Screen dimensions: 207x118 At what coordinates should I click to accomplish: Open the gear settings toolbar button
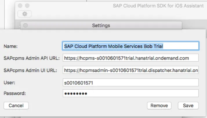(x=24, y=14)
